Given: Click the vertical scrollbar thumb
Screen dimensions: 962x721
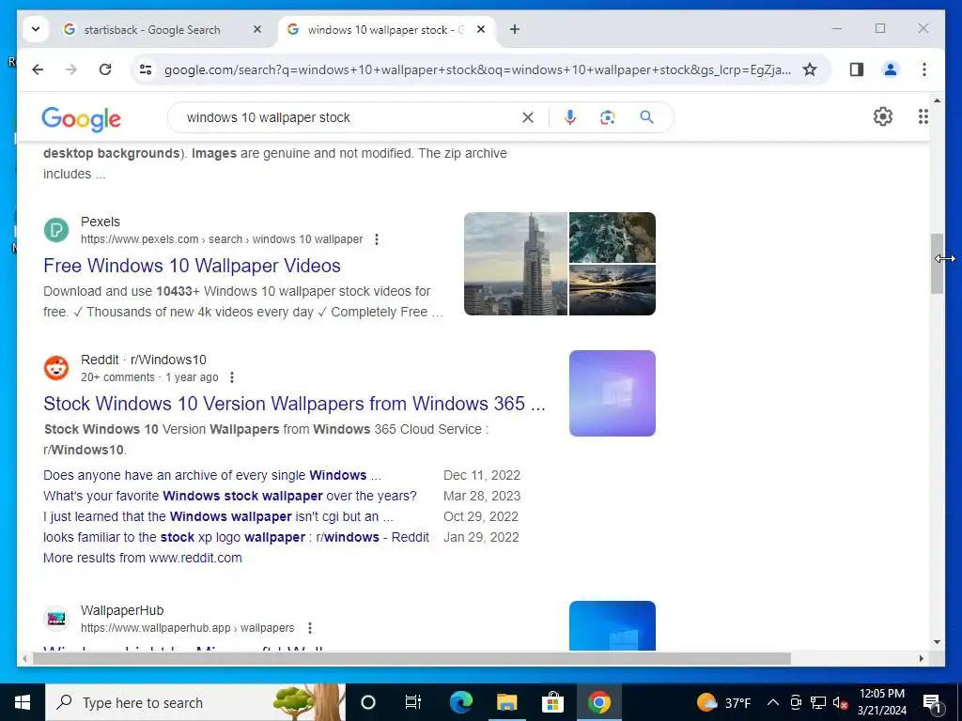Looking at the screenshot, I should (x=937, y=264).
